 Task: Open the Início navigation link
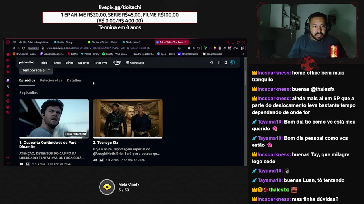point(44,63)
